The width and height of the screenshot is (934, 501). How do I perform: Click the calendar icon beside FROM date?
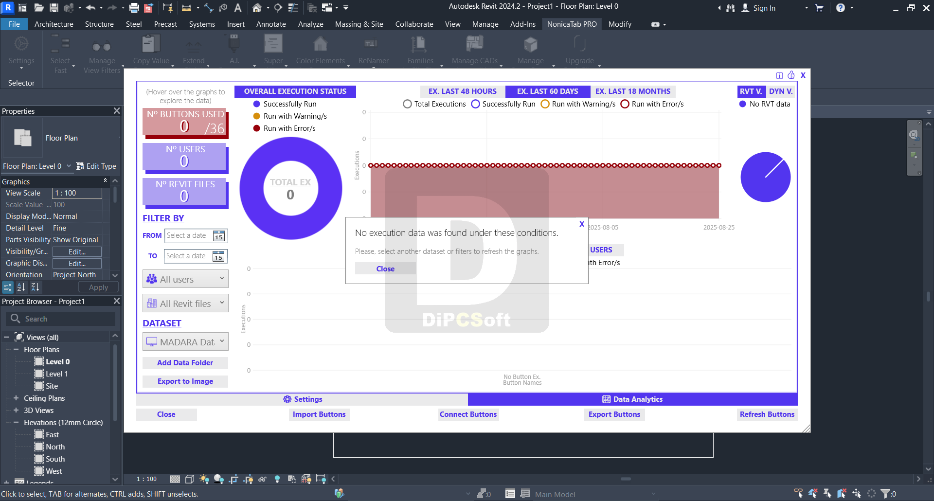click(x=219, y=236)
